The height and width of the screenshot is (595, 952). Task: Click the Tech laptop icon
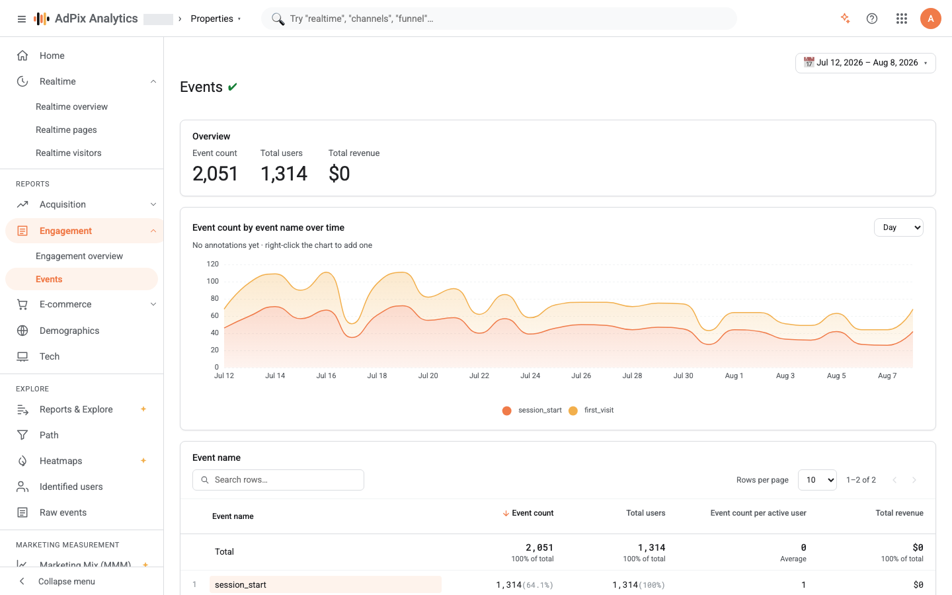click(22, 356)
